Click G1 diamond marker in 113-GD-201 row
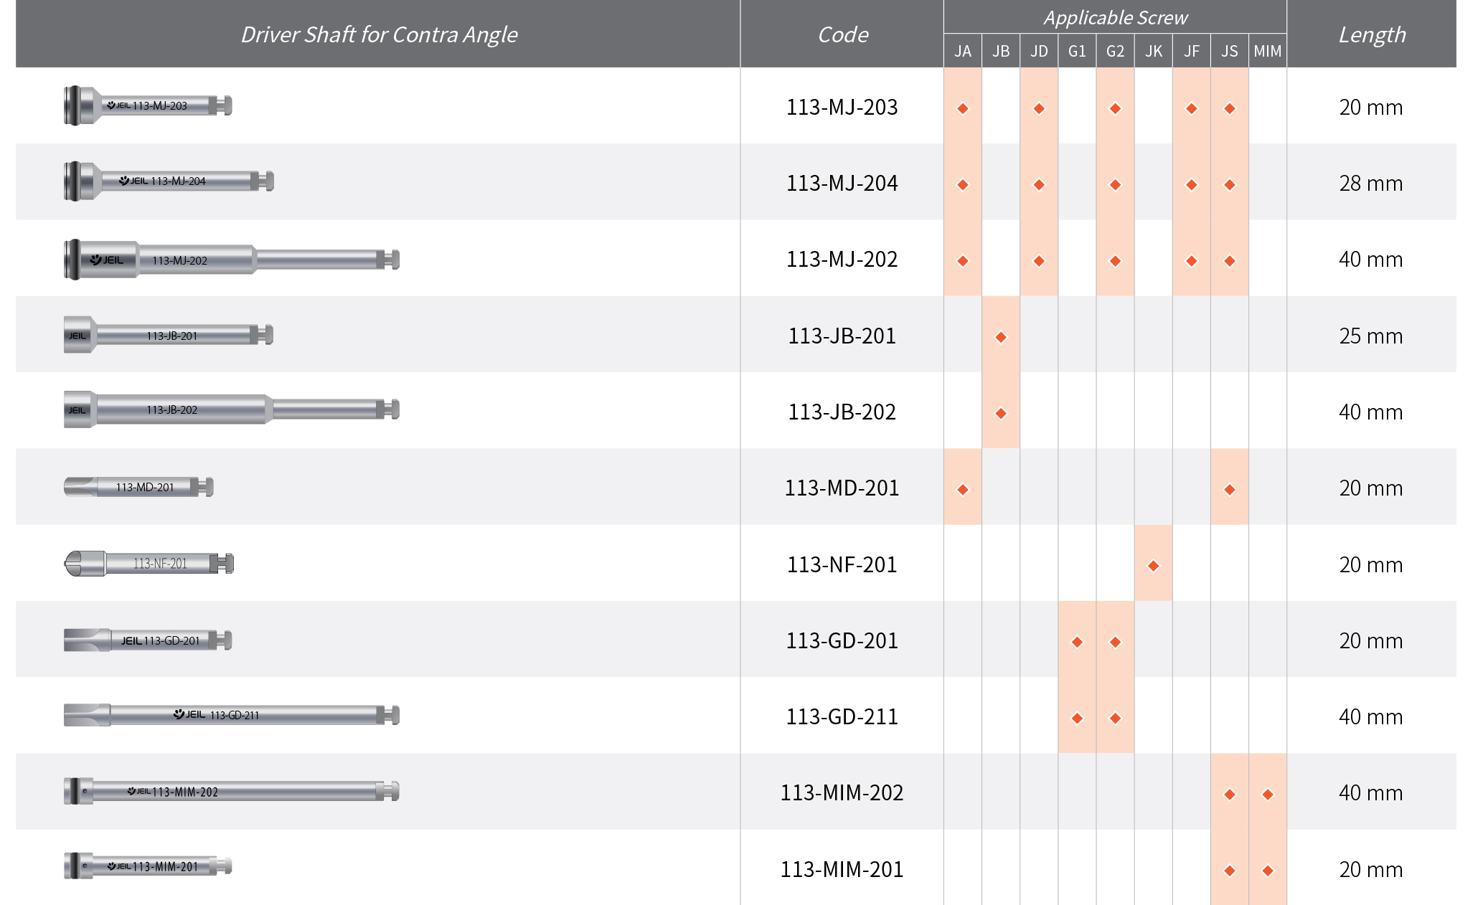The image size is (1483, 905). [1077, 643]
